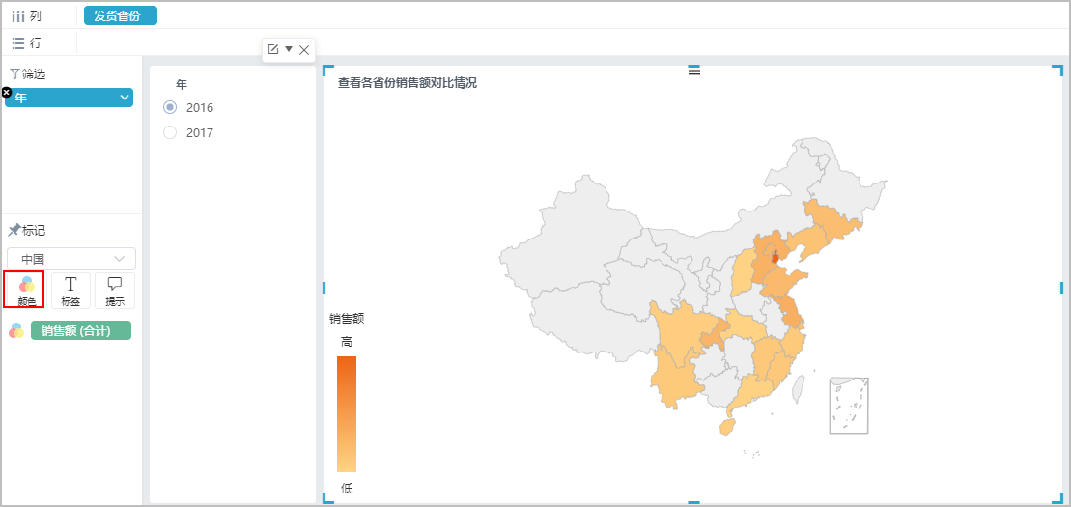Expand the 年 filter pill dropdown
Screen dimensions: 1071x507
tap(125, 98)
